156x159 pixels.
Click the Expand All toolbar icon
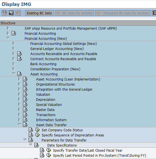(x=5, y=13)
